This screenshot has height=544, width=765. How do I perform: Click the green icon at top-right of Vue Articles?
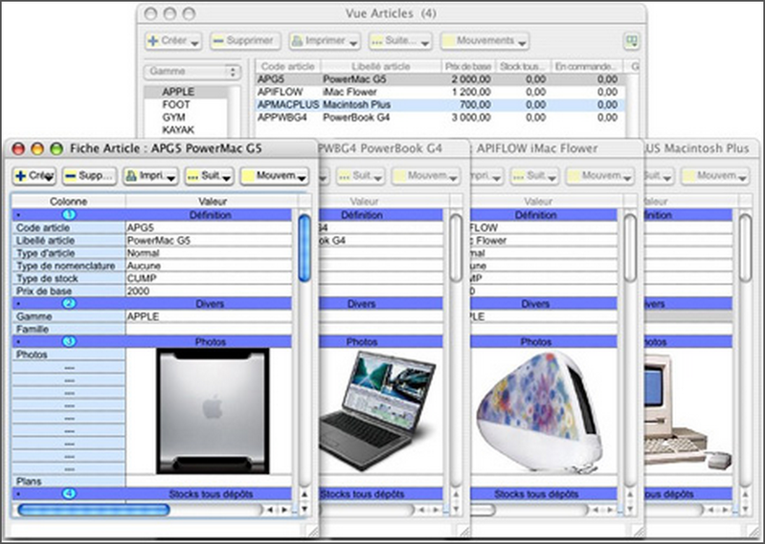point(632,41)
